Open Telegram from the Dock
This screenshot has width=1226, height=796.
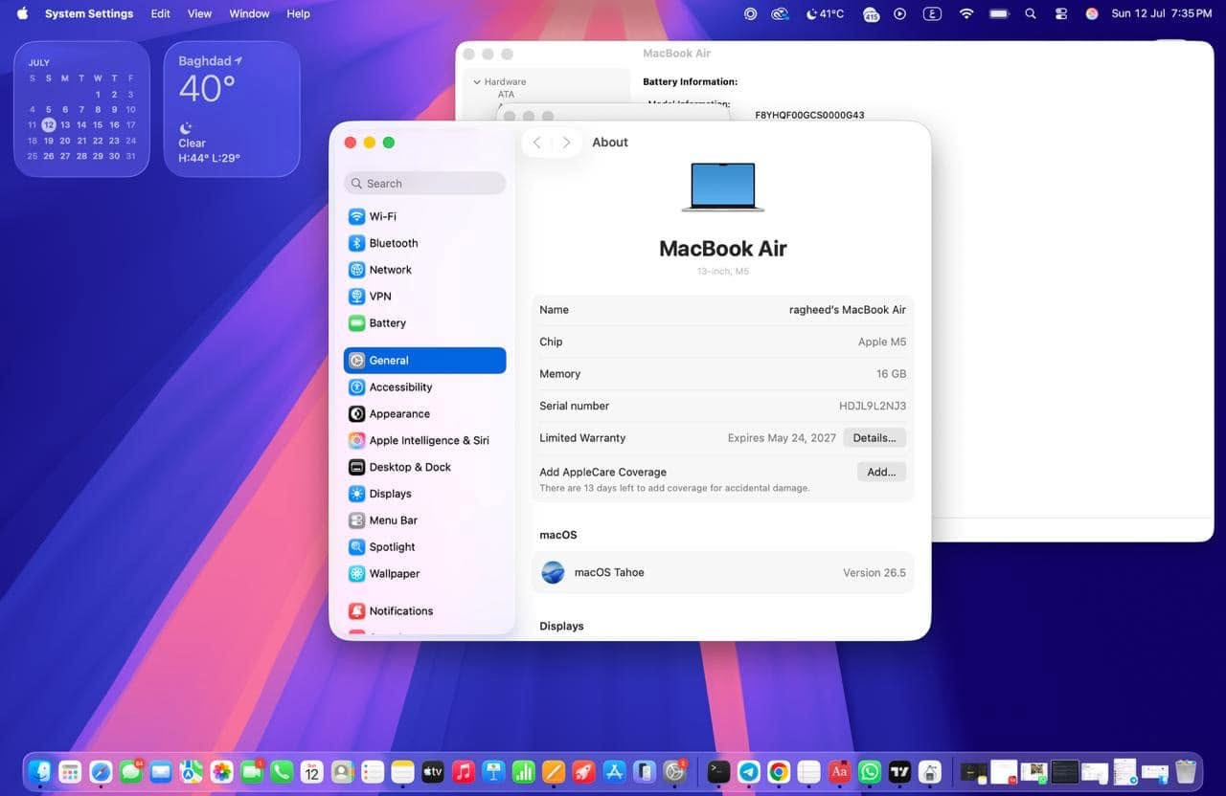click(x=749, y=772)
